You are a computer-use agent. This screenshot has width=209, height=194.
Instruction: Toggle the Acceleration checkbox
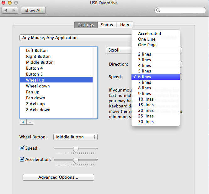click(22, 159)
